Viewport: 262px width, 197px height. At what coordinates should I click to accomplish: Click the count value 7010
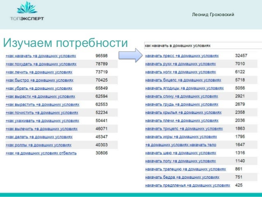tap(240, 64)
